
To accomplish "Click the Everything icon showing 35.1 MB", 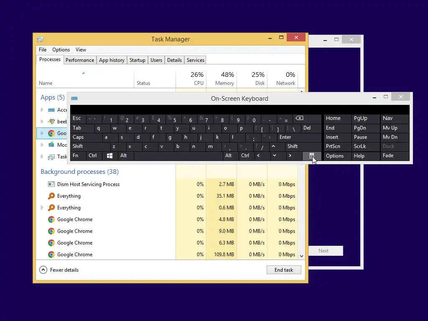I will tap(51, 196).
